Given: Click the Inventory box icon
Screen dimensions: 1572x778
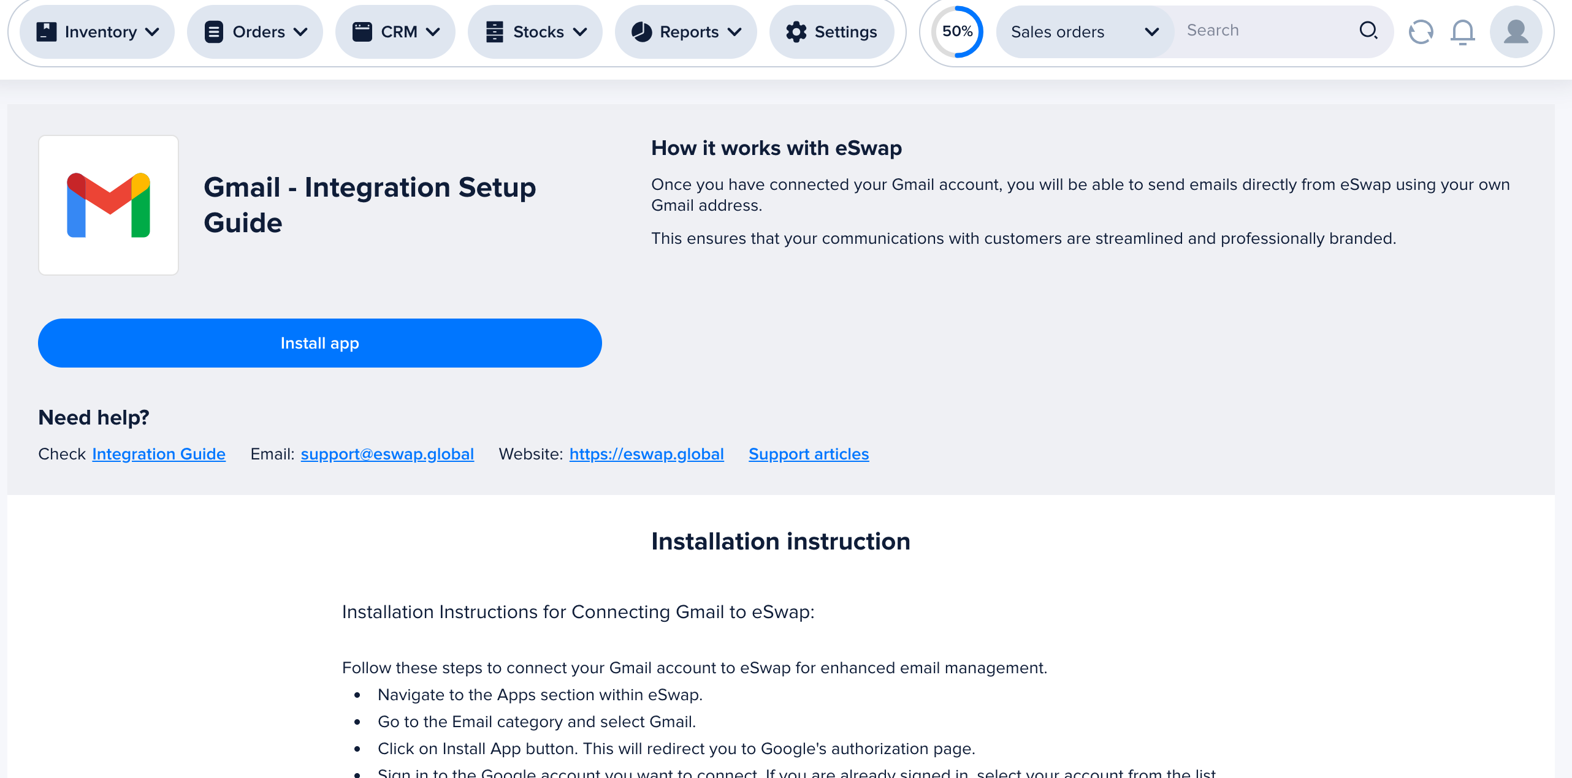Looking at the screenshot, I should click(x=46, y=32).
